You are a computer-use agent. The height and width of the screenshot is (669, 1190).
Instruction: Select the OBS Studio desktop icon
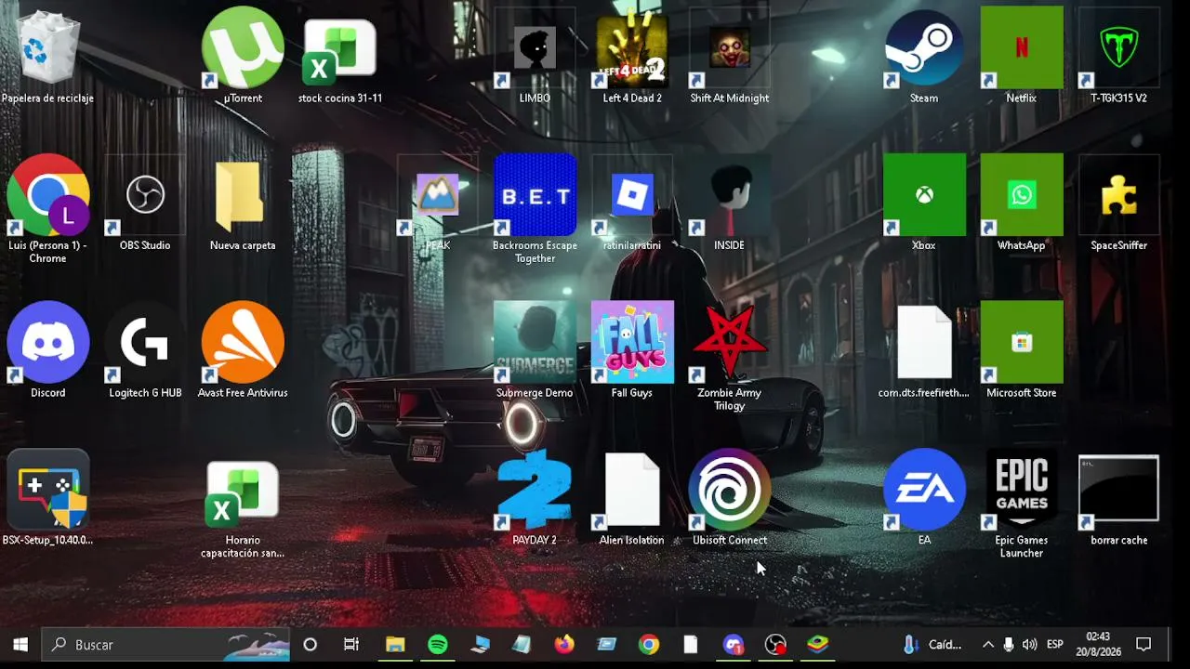click(145, 203)
